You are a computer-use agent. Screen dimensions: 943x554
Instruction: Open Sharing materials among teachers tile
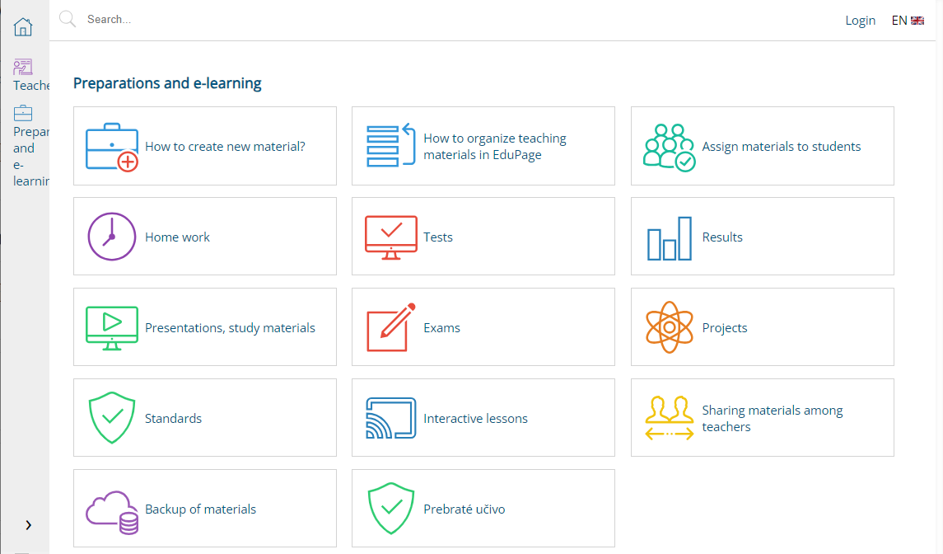tap(762, 418)
